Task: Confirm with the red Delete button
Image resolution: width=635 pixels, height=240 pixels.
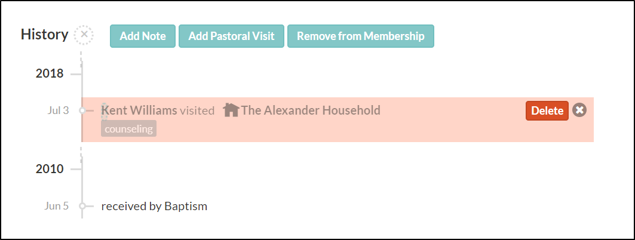Action: [x=547, y=110]
